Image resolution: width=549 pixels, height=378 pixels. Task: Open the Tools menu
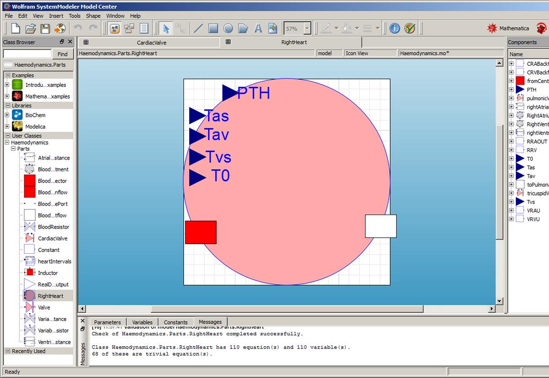click(75, 16)
